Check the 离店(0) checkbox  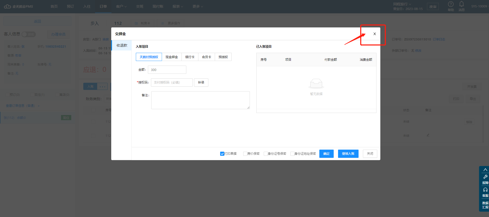click(57, 95)
